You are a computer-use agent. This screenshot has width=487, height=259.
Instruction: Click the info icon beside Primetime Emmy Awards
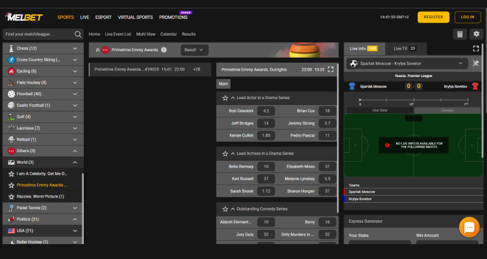(x=164, y=50)
